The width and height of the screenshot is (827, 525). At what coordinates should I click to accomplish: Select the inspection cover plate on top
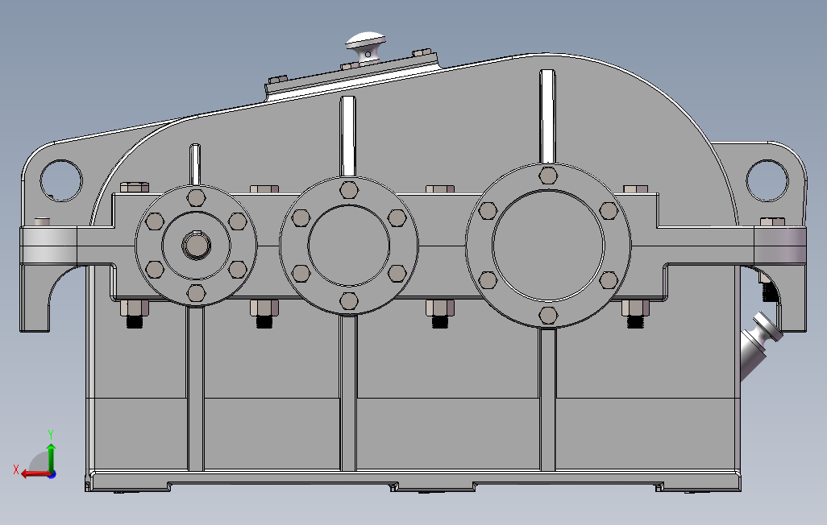click(352, 76)
